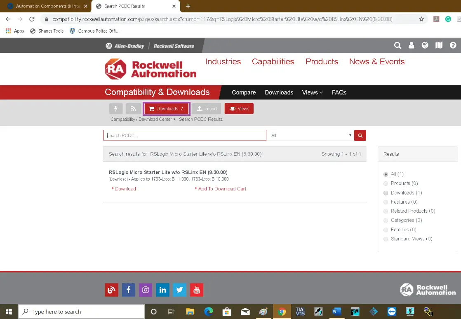Go back in browser history

pyautogui.click(x=8, y=19)
